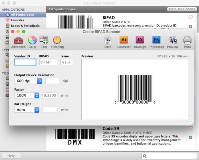Focus the BIPAD input field

coord(48,62)
